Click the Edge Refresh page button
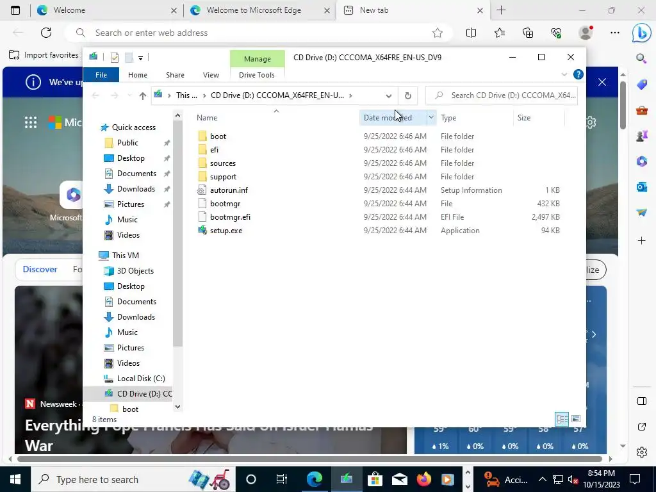The width and height of the screenshot is (656, 492). click(46, 33)
